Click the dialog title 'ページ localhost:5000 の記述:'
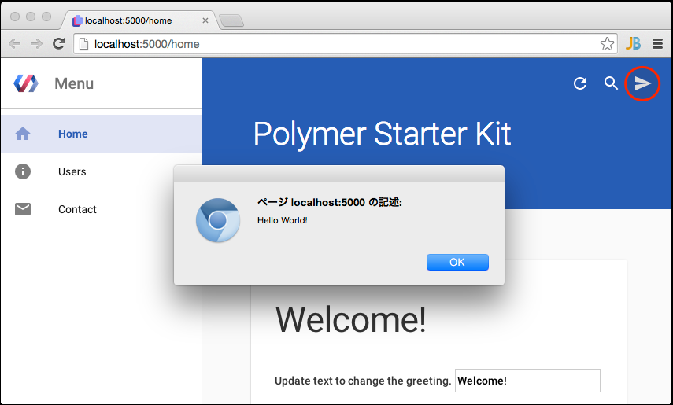The image size is (673, 405). point(329,202)
